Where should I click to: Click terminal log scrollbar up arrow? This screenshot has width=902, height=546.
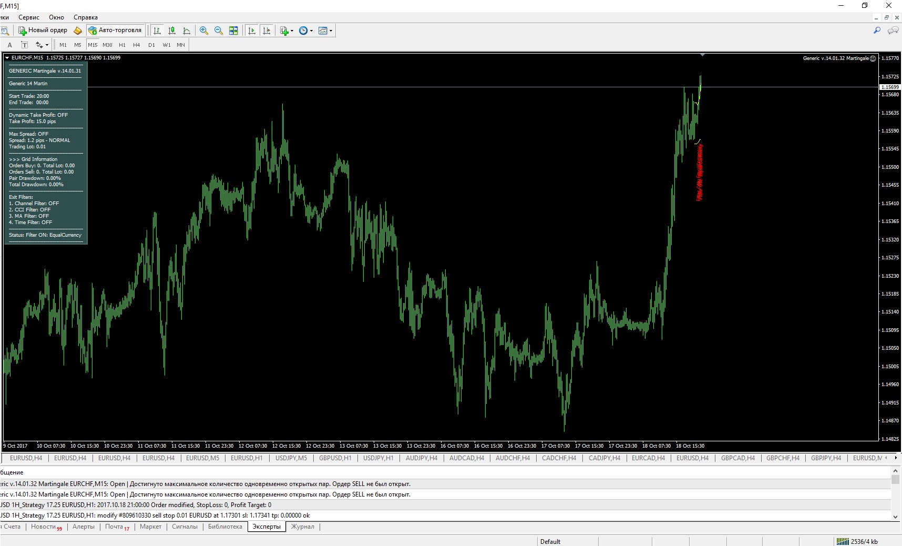[x=896, y=472]
